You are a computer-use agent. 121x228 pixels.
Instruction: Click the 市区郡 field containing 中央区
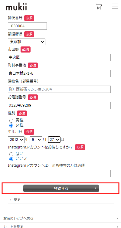click(x=59, y=57)
